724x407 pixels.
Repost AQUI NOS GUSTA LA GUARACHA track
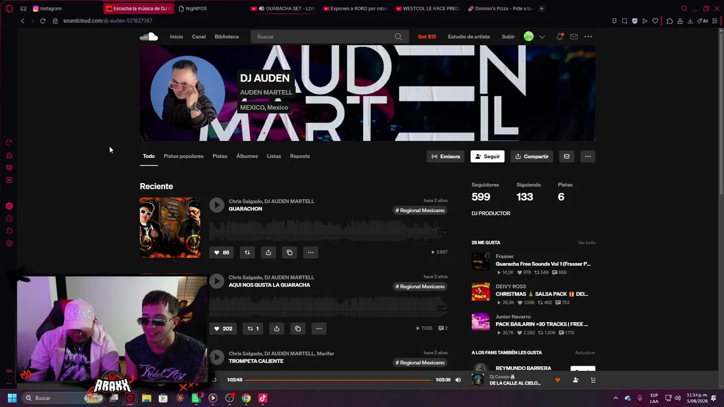click(253, 328)
